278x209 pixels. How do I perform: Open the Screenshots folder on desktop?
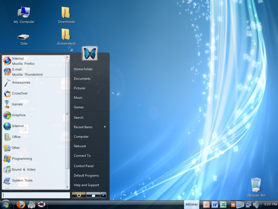(x=66, y=37)
